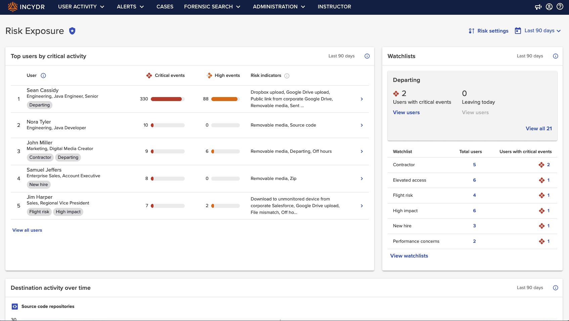Open the announcements megaphone icon
The height and width of the screenshot is (321, 569).
[x=538, y=7]
